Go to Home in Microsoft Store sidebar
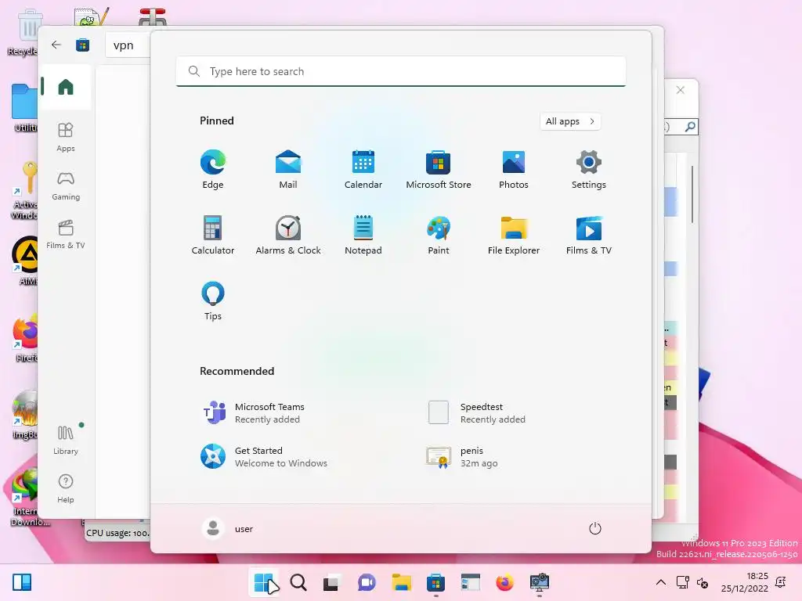This screenshot has width=802, height=601. pyautogui.click(x=66, y=87)
